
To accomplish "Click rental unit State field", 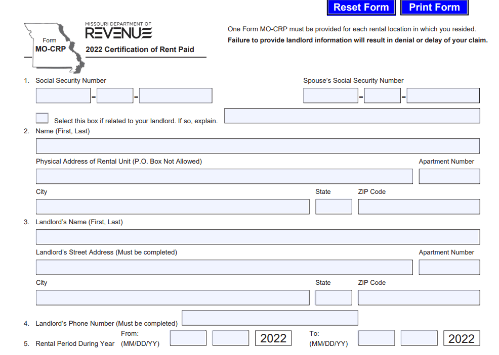I will (x=334, y=207).
